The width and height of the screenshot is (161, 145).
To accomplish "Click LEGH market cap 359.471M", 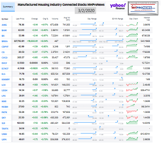I will pyautogui.click(x=145, y=90).
